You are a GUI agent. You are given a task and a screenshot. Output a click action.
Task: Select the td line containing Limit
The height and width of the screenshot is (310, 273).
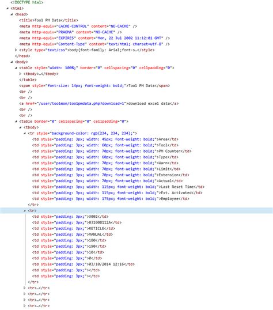[x=106, y=169]
